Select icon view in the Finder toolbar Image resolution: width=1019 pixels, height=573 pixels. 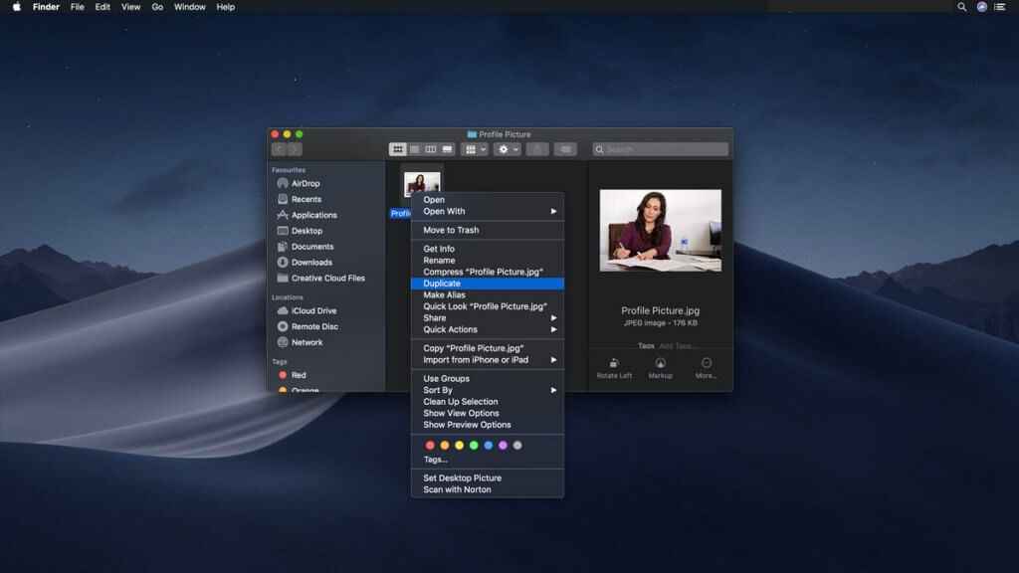coord(398,149)
